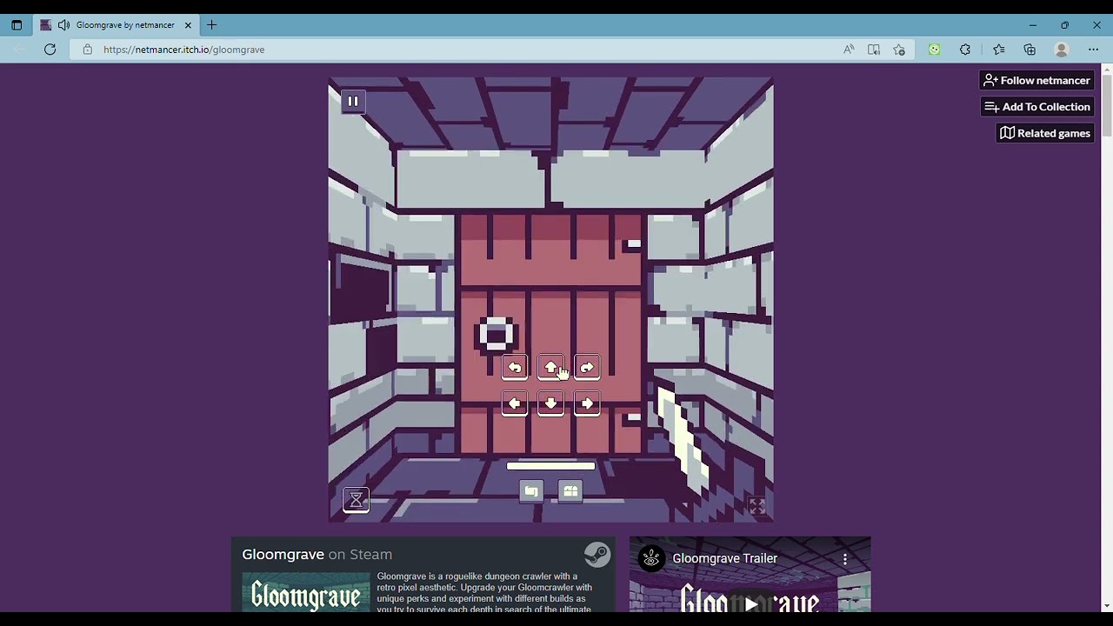Open the Gloomgrave on Steam heading link

click(317, 555)
